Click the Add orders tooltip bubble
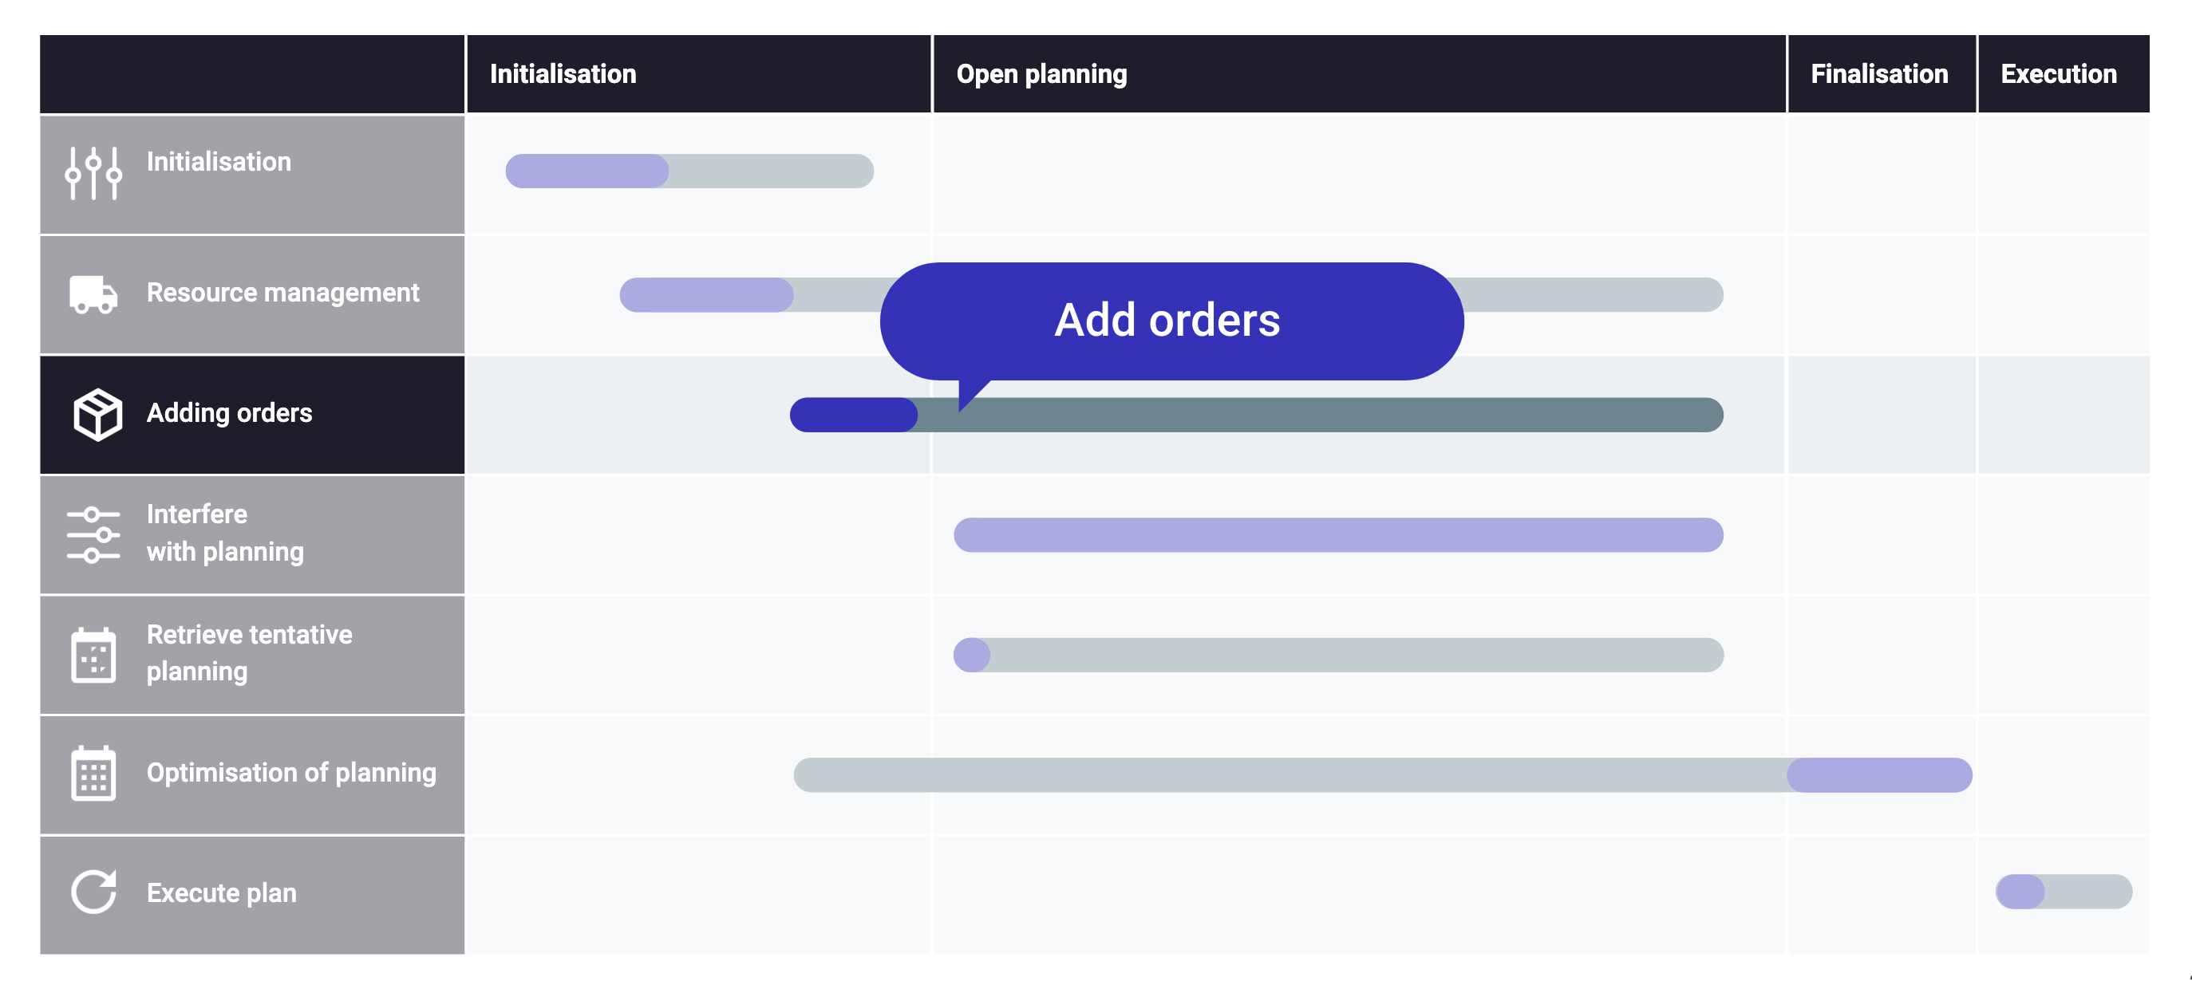Viewport: 2192px width, 981px height. pyautogui.click(x=1171, y=321)
